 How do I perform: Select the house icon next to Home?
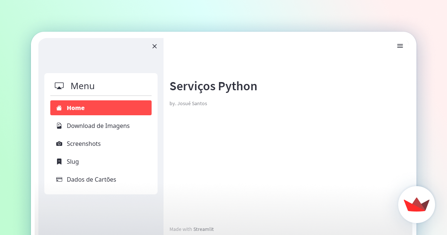tap(59, 108)
